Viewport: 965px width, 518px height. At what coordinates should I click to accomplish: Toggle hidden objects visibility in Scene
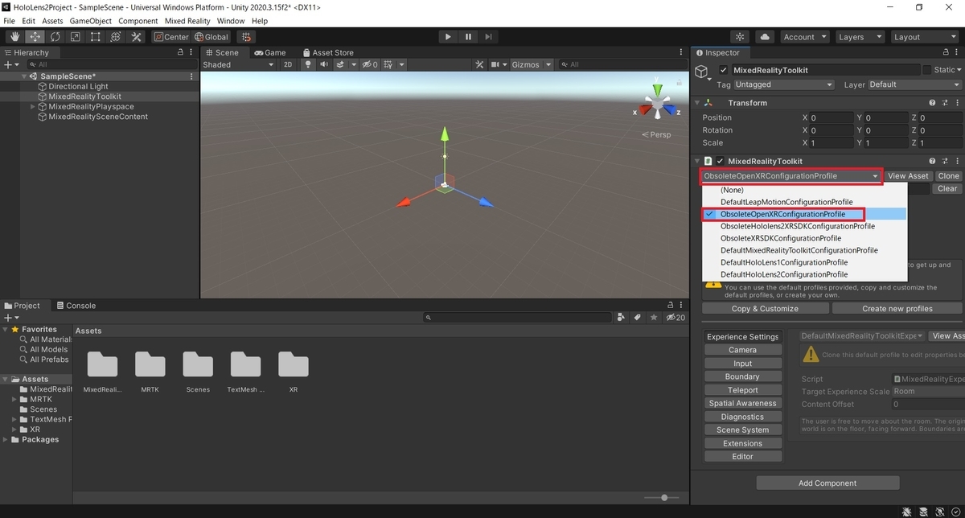[370, 64]
